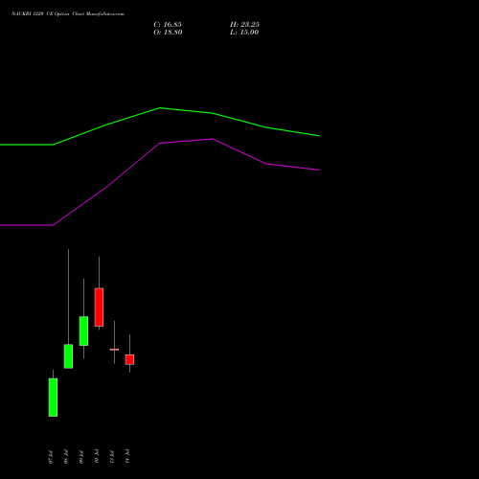Click the doji candle for 11 Jul

click(x=114, y=350)
